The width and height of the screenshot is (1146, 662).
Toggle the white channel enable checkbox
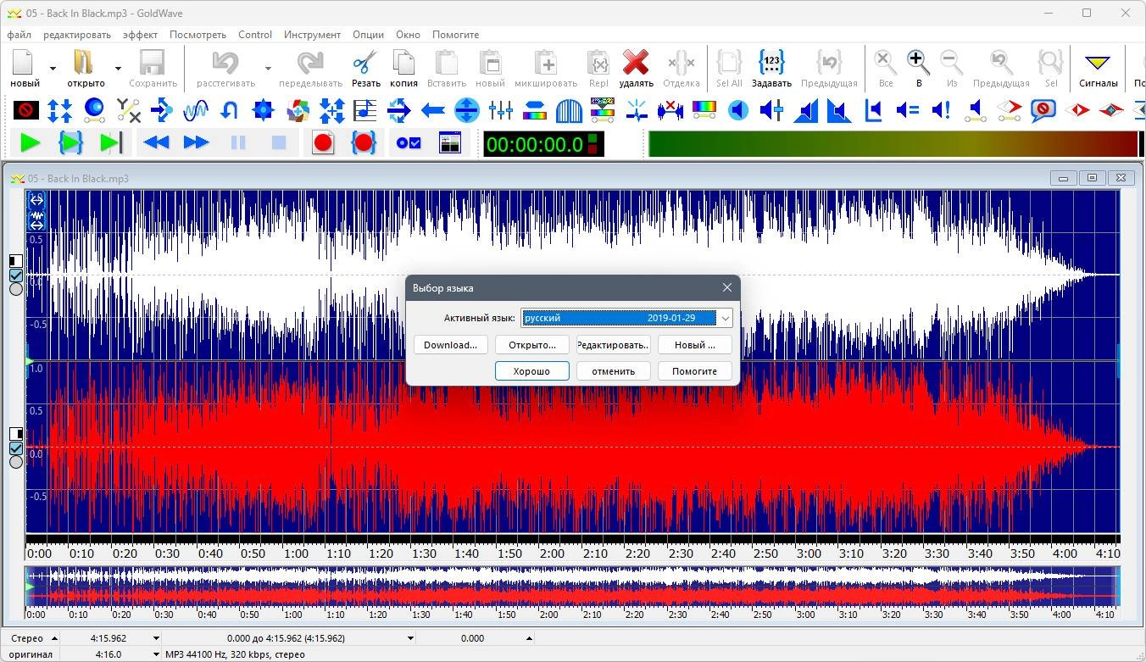coord(16,275)
